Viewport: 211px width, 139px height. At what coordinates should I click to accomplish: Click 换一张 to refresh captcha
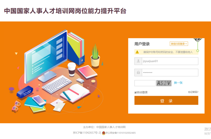pyautogui.click(x=178, y=83)
